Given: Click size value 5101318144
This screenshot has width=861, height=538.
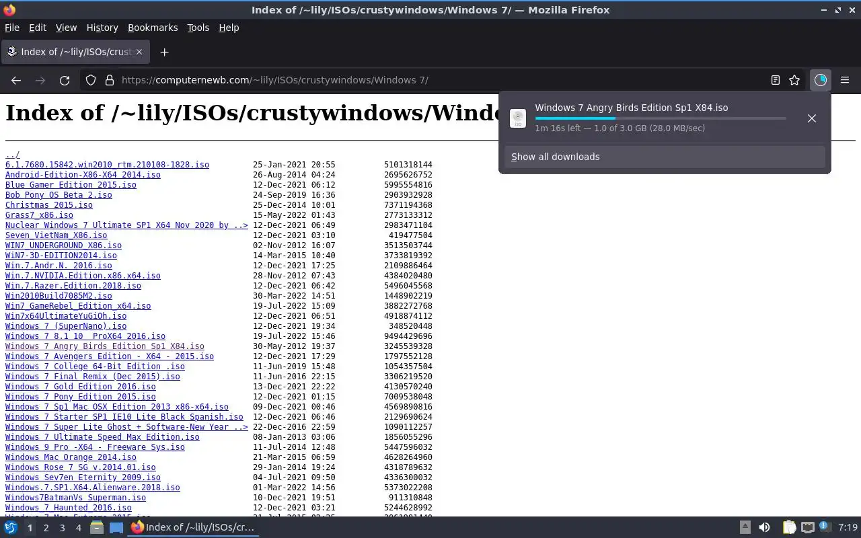Looking at the screenshot, I should (x=408, y=165).
